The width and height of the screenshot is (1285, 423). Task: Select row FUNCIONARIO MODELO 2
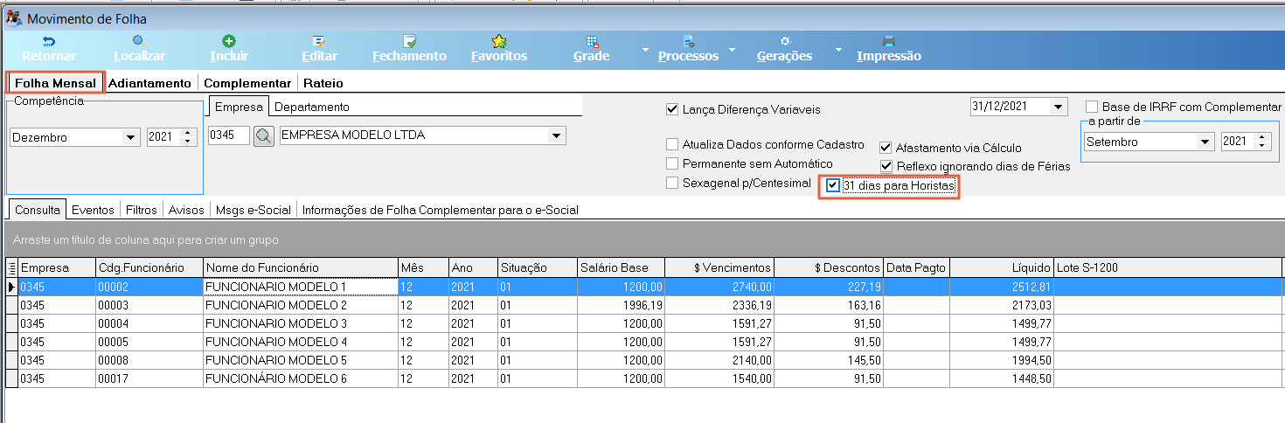(x=645, y=305)
